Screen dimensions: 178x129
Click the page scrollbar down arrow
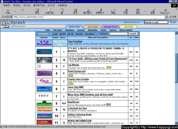coord(176,123)
